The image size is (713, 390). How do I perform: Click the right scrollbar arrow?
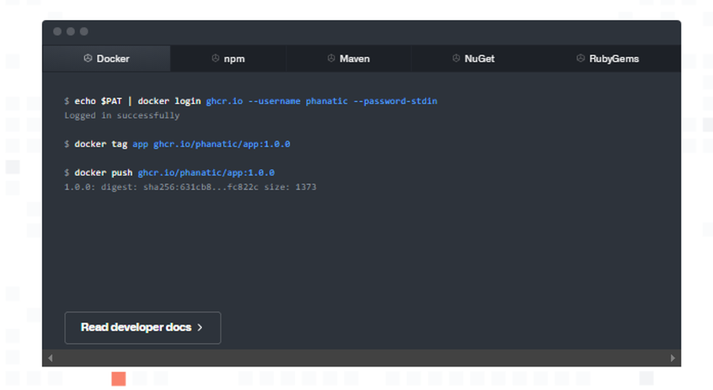[x=673, y=358]
